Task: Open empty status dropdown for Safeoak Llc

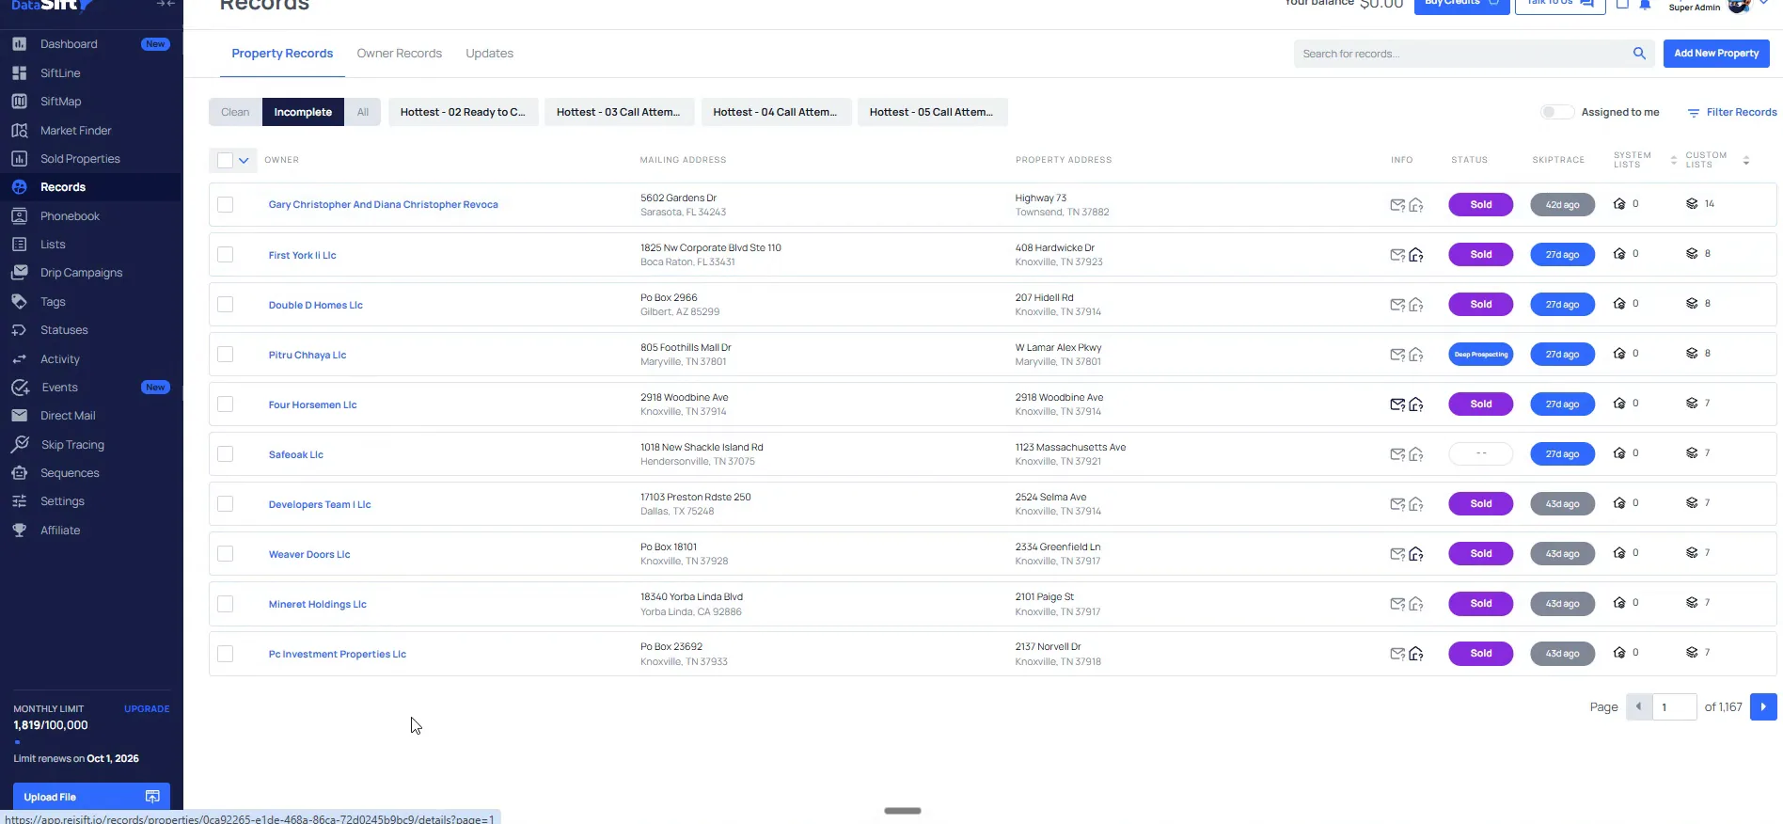Action: click(x=1481, y=453)
